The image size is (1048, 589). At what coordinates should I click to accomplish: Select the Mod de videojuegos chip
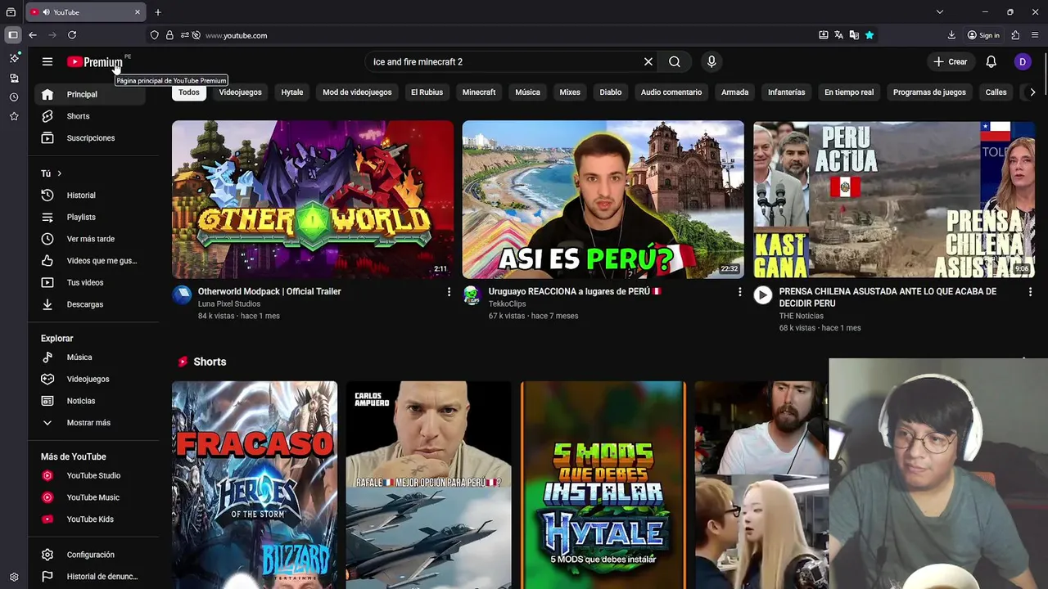click(357, 92)
